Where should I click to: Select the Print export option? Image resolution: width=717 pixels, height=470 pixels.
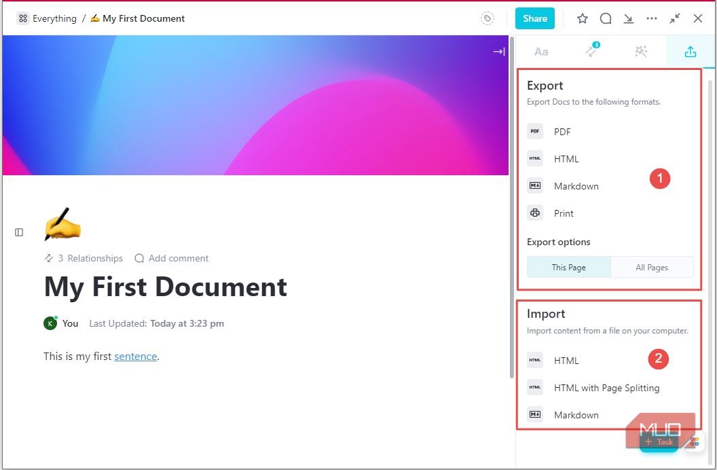coord(564,213)
